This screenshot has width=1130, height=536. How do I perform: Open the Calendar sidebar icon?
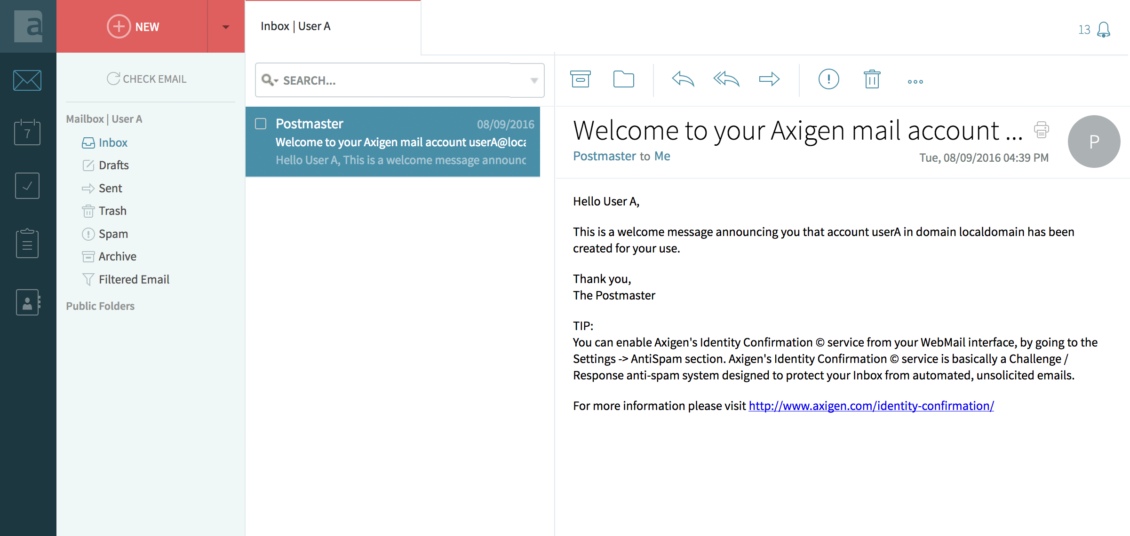pos(27,133)
